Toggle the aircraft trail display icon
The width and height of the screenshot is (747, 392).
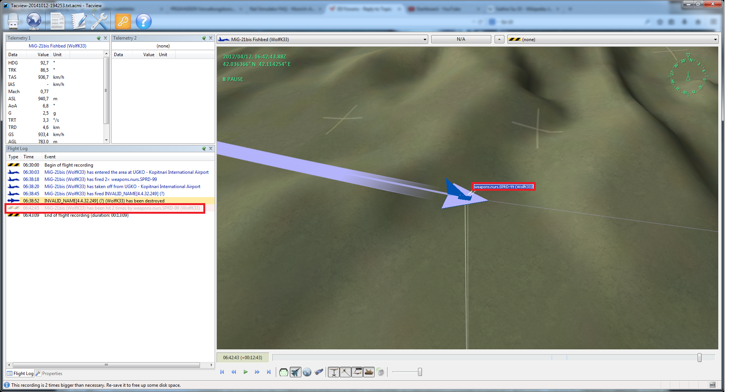345,372
